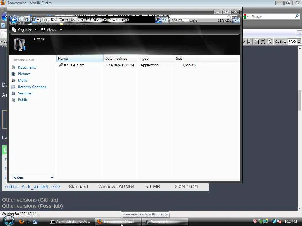The height and width of the screenshot is (226, 302).
Task: Click the Public favorite link icon
Action: pos(13,100)
